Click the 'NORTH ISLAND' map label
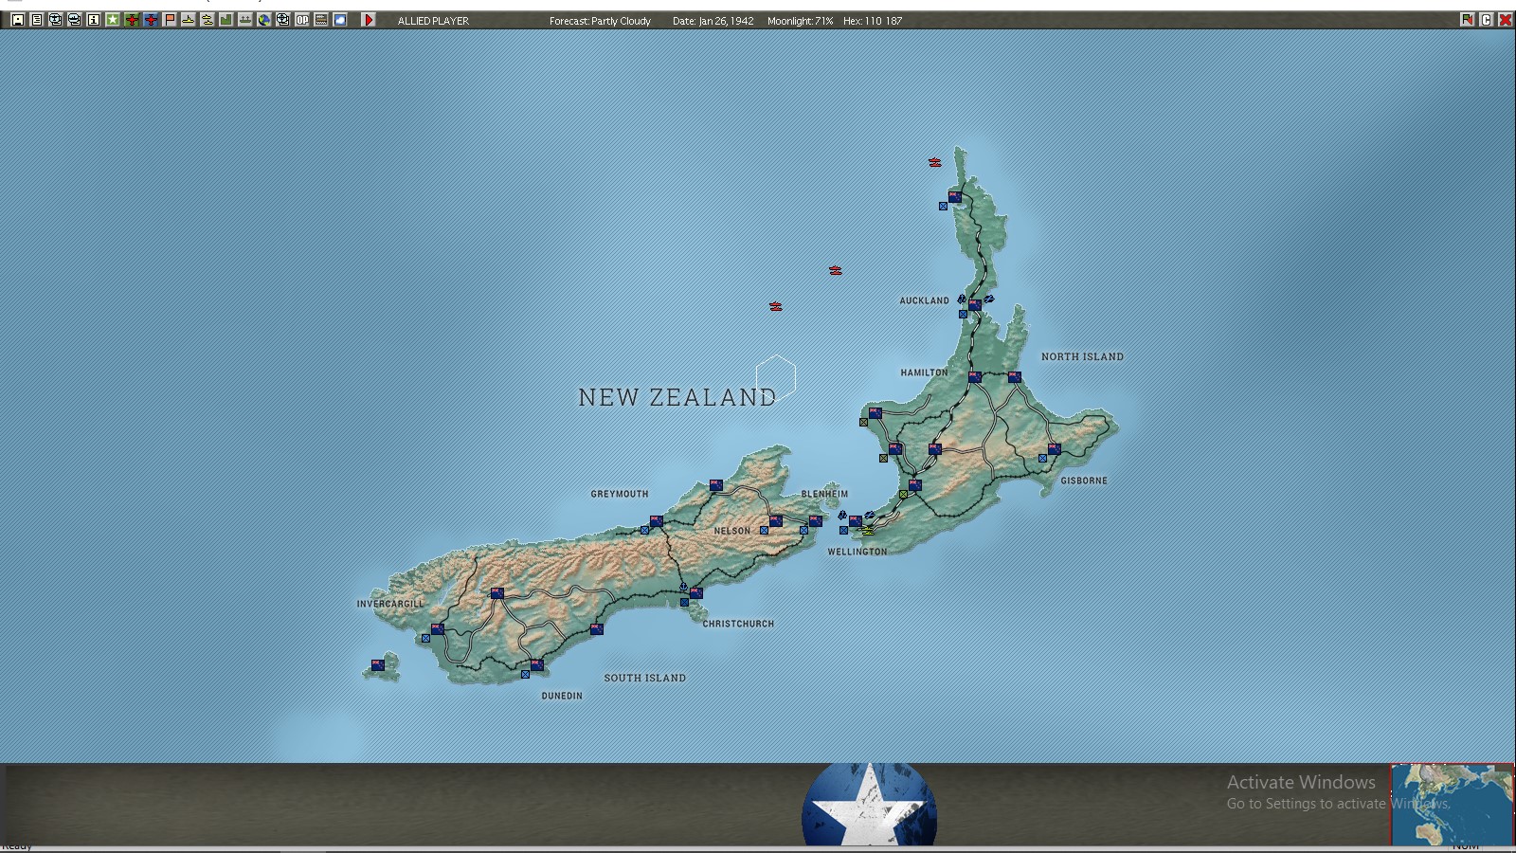Viewport: 1516px width, 853px height. pos(1083,356)
